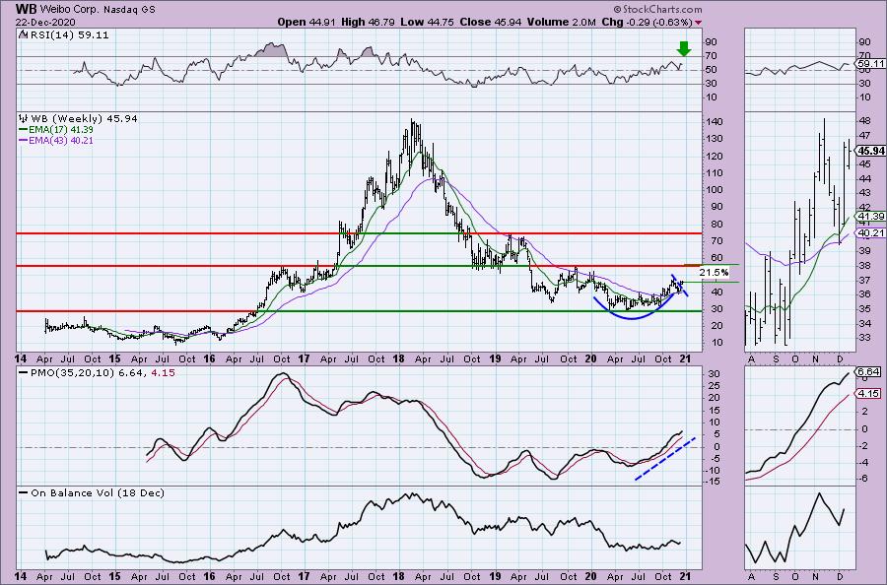The width and height of the screenshot is (887, 585).
Task: Click the 41.39 EMA tag in the right panel
Action: (870, 217)
